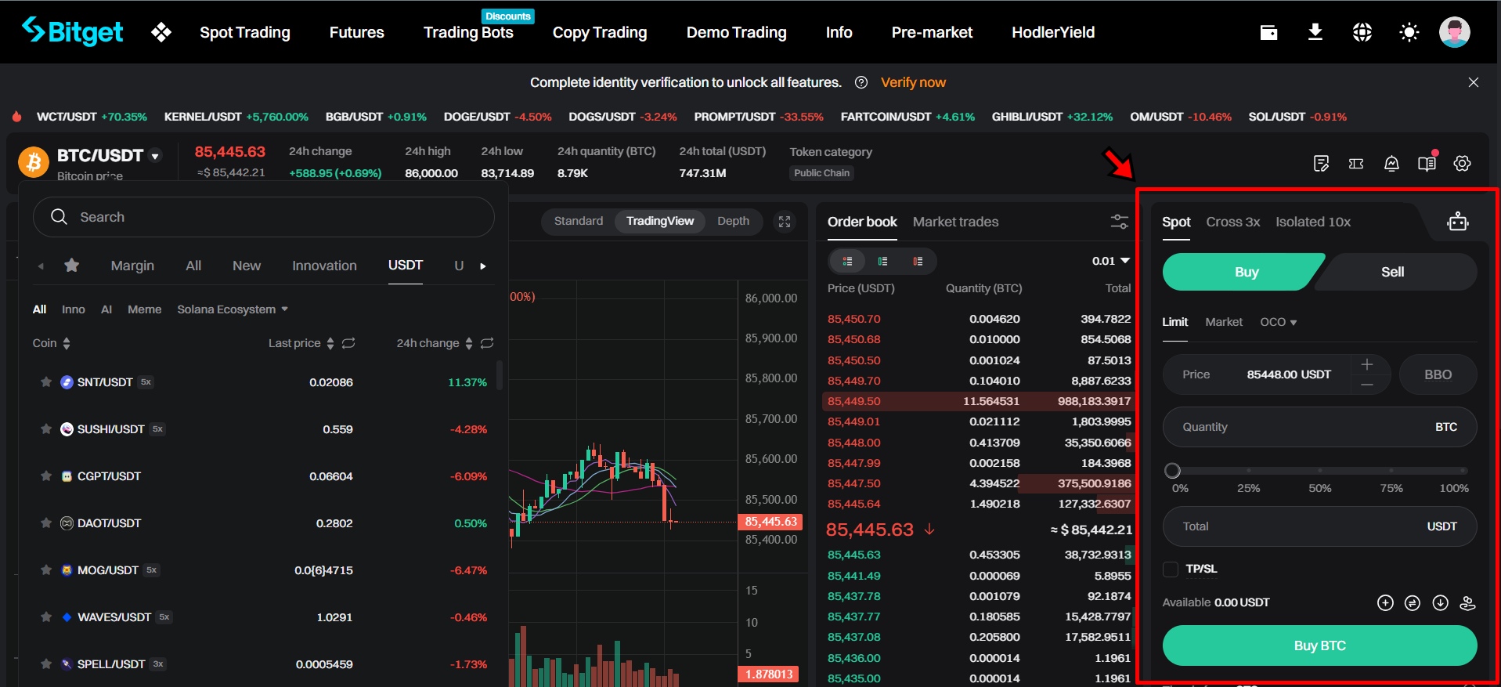The height and width of the screenshot is (687, 1501).
Task: Show bids only order book view
Action: click(x=882, y=261)
